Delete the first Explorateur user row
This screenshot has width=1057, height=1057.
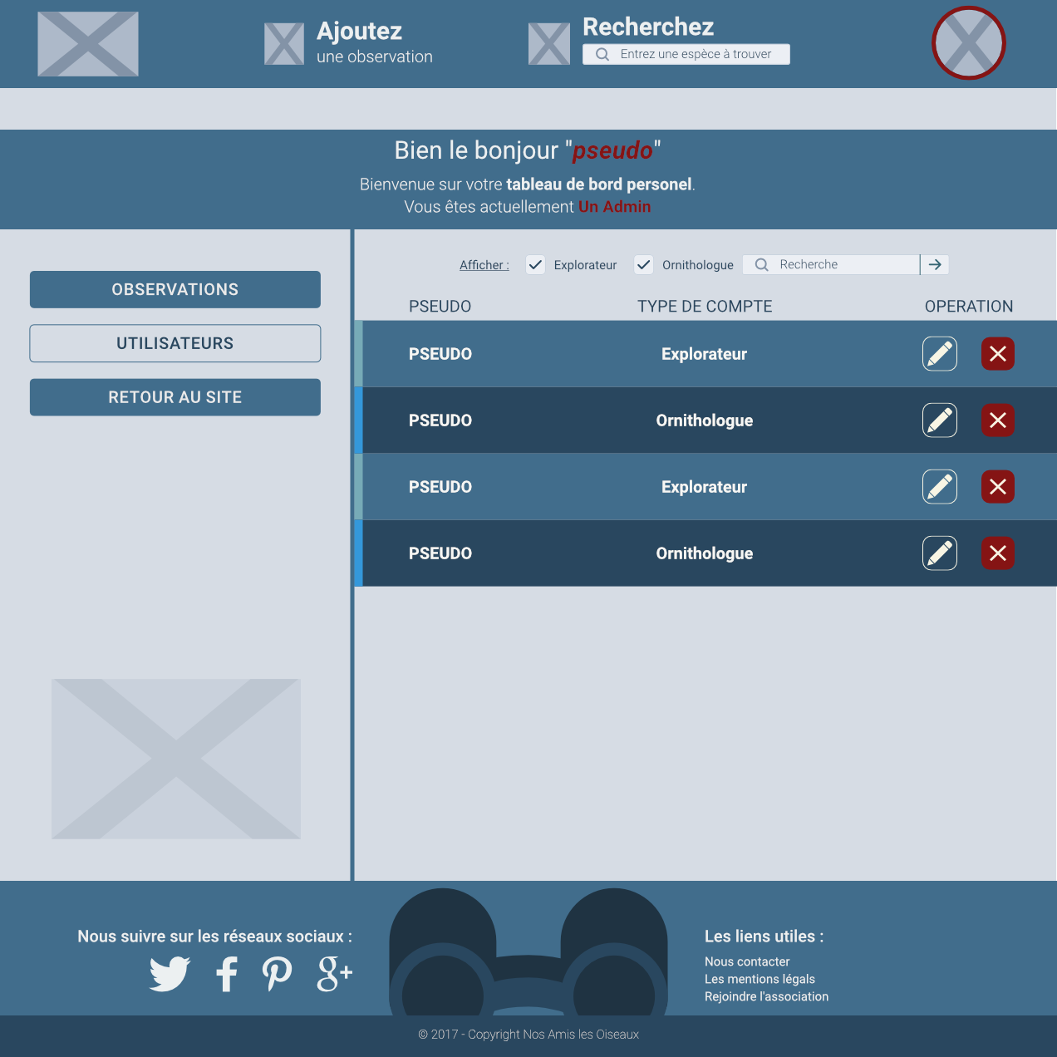998,354
